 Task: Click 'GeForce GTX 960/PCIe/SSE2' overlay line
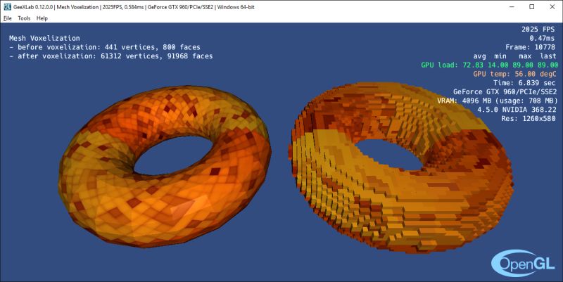point(505,92)
